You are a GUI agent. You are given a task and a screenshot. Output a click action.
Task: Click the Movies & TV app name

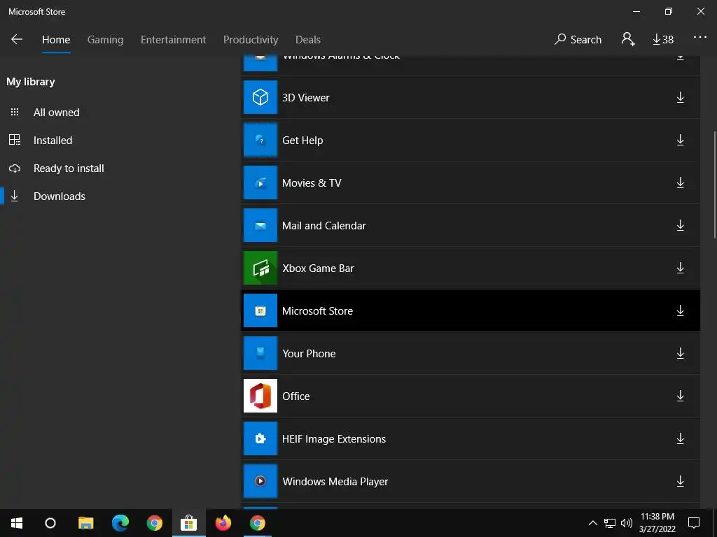[x=312, y=183]
